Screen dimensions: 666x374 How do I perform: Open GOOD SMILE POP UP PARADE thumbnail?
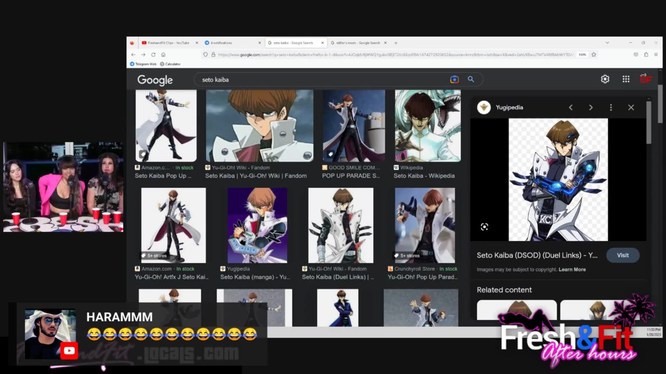354,126
